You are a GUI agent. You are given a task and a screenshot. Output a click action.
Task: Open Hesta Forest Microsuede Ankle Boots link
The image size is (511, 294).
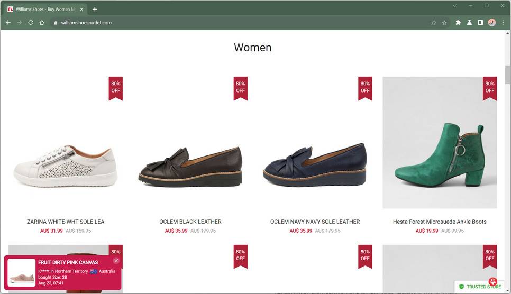(x=440, y=222)
